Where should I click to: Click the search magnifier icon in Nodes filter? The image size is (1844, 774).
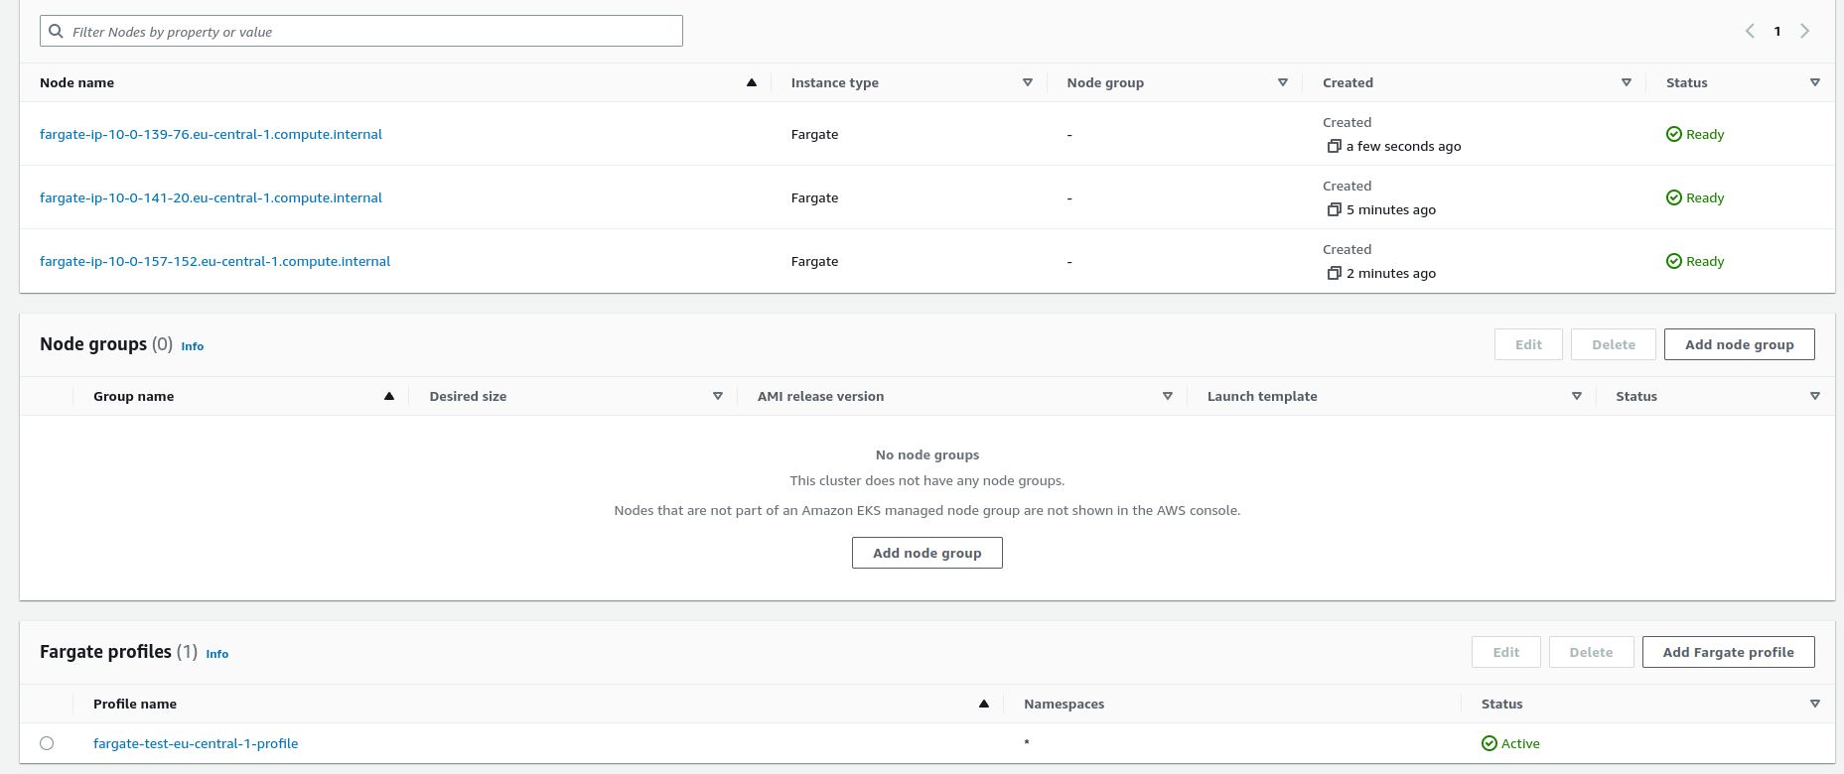pos(57,32)
